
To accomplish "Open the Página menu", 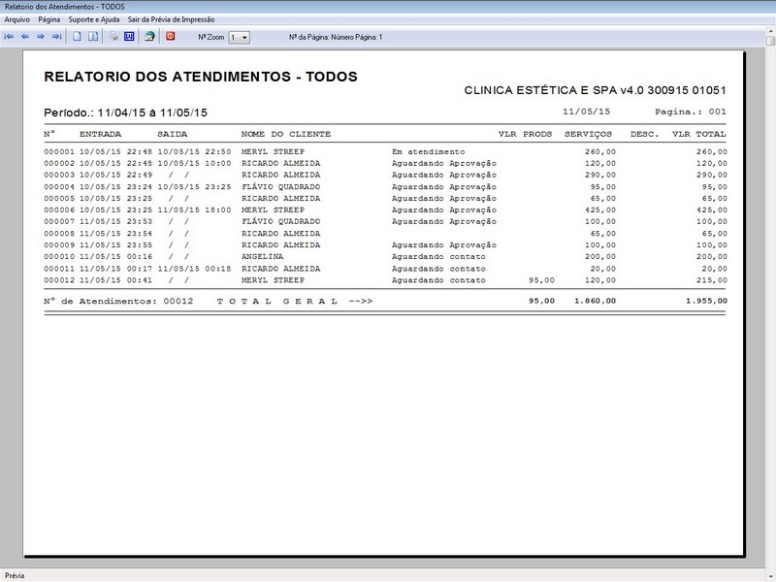I will [x=49, y=19].
